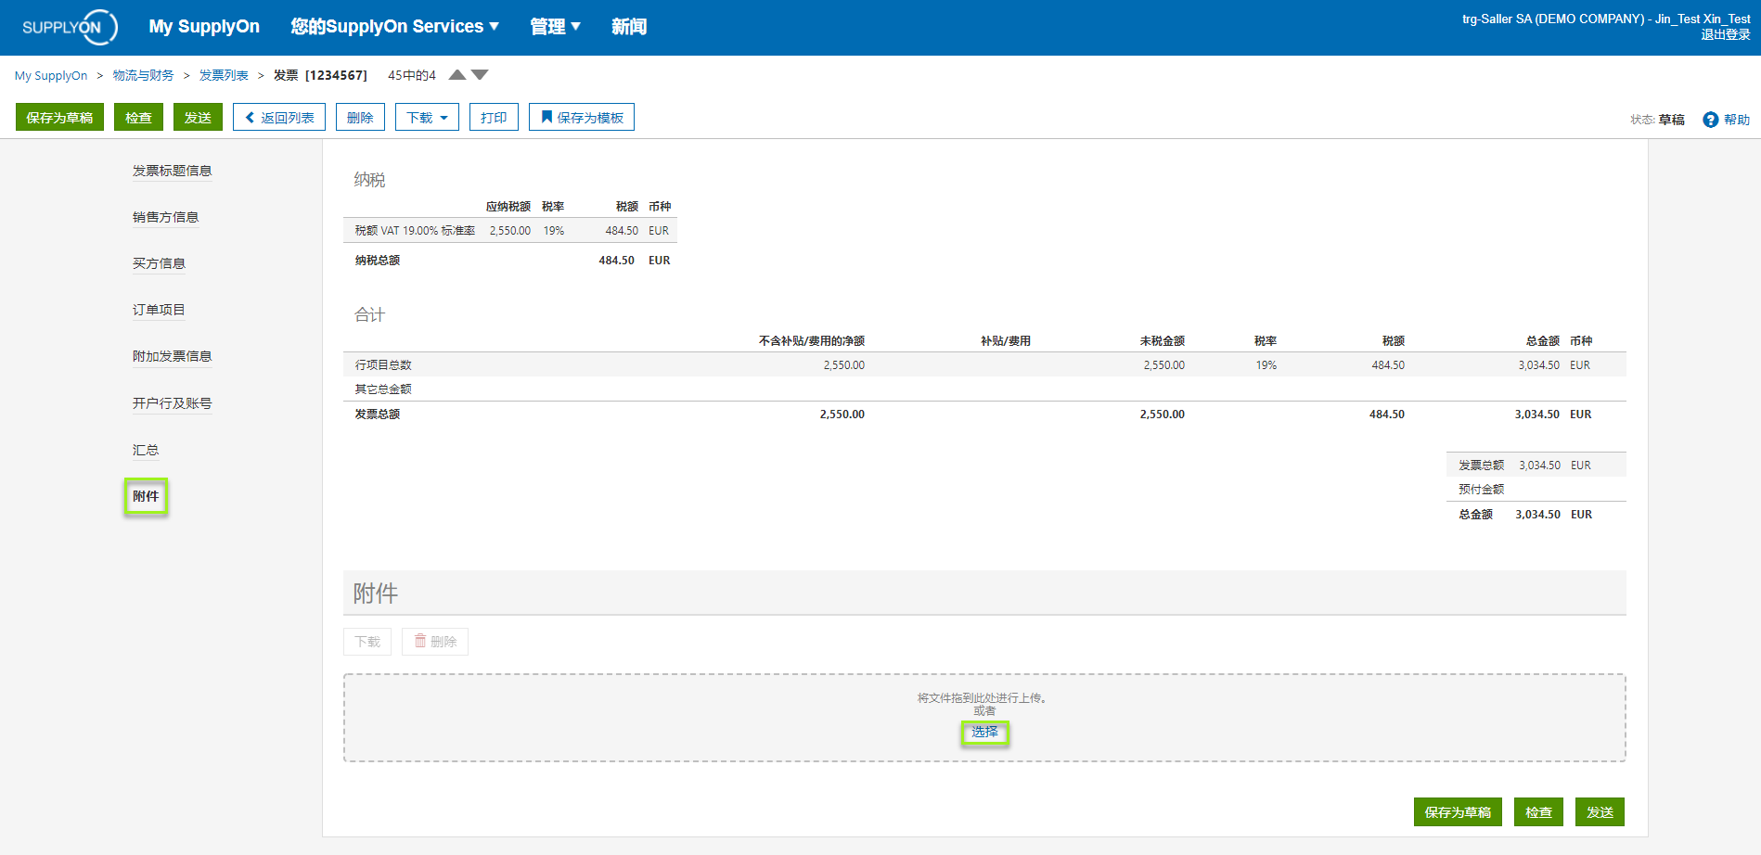Screen dimensions: 1761x855
Task: Select 附件 in side navigation
Action: pos(146,496)
